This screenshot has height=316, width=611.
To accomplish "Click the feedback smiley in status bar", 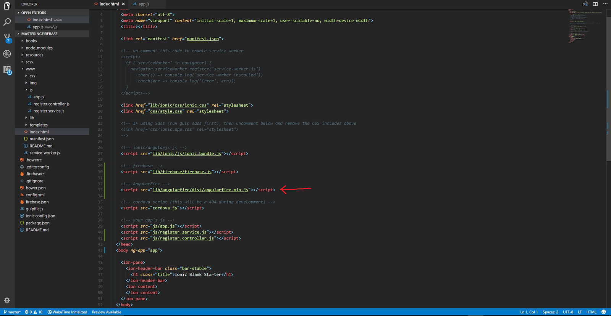I will (x=603, y=312).
